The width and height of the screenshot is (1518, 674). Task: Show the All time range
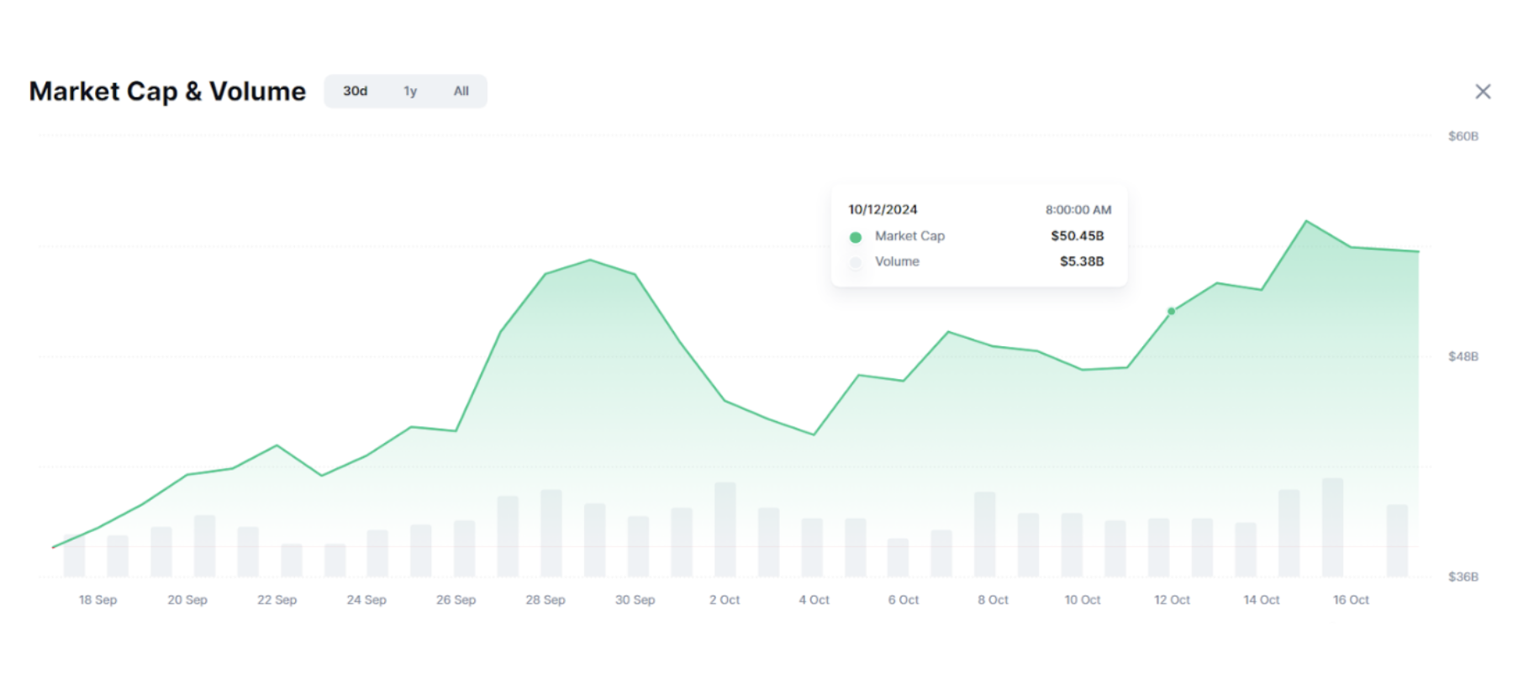click(461, 91)
